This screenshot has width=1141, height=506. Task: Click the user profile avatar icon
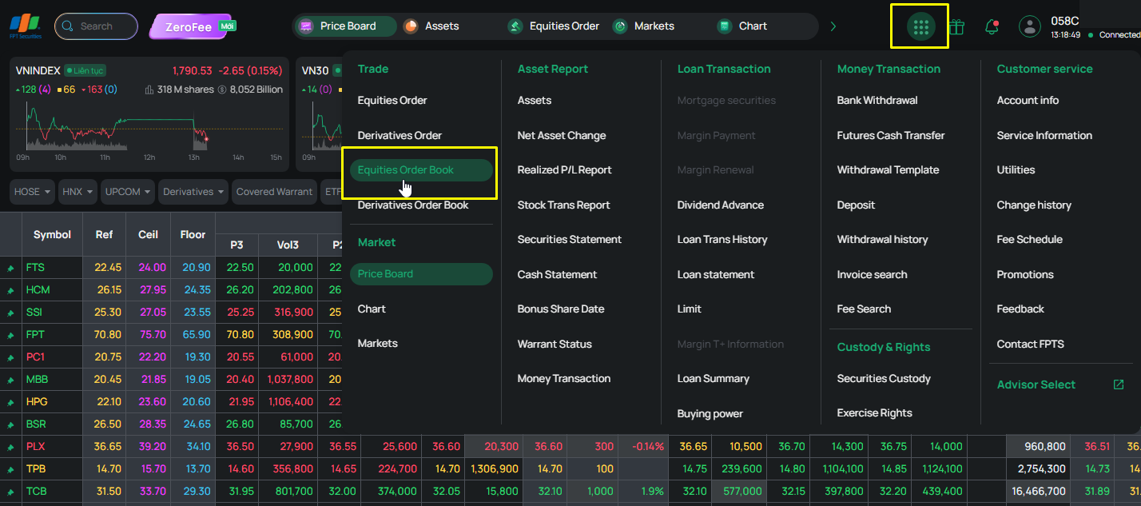[1029, 26]
